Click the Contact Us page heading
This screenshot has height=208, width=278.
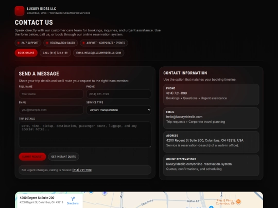[x=33, y=23]
